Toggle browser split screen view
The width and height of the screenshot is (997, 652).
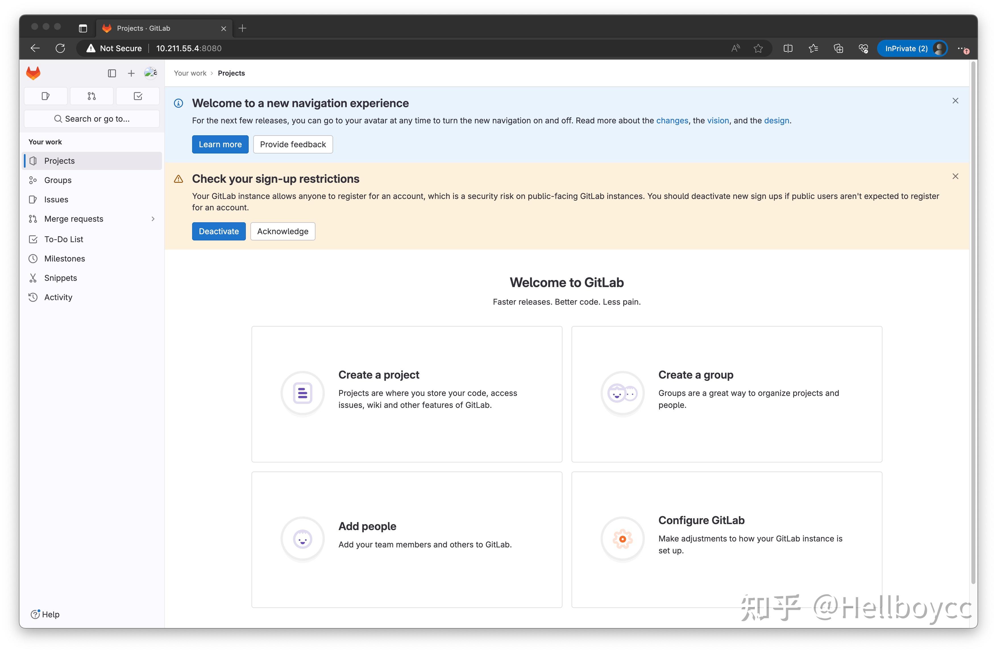(x=788, y=48)
